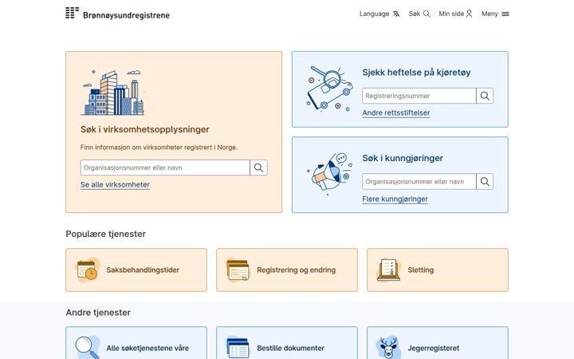This screenshot has width=574, height=359.
Task: Open Se alle virksomheter link
Action: (x=115, y=184)
